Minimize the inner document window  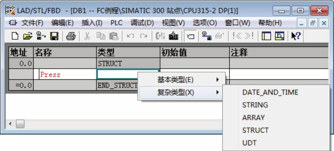coord(301,23)
